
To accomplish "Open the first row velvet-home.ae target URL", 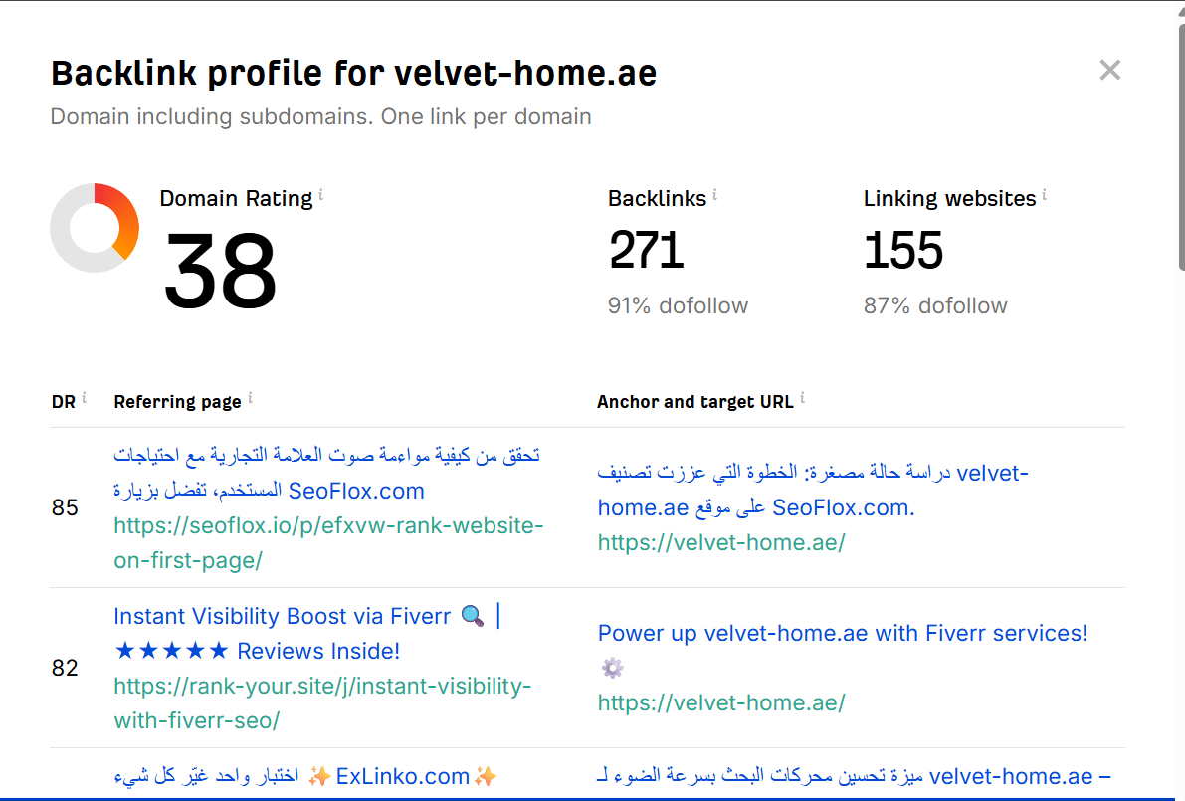I will (720, 542).
